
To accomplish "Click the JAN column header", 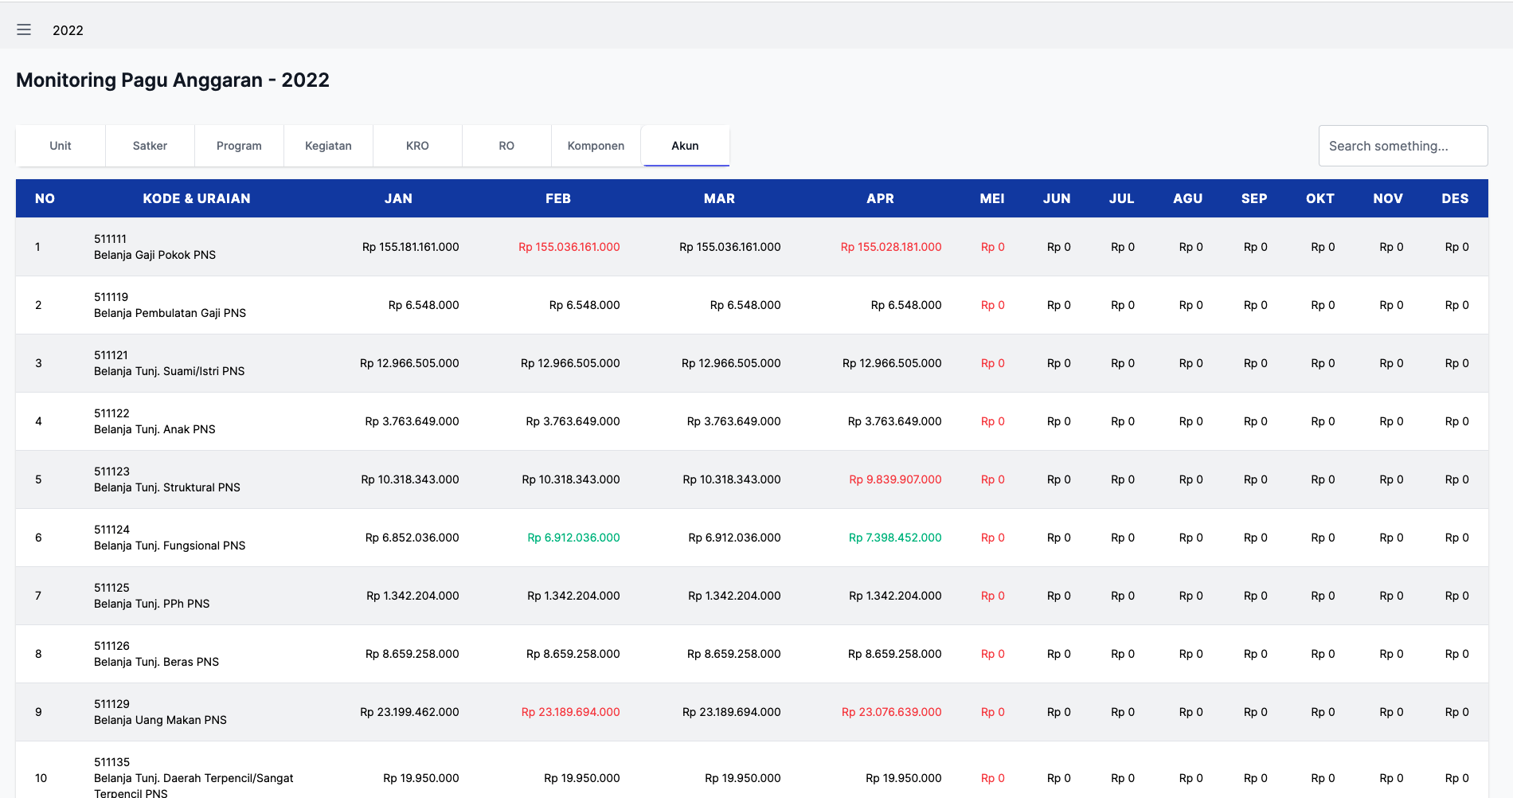I will [398, 198].
